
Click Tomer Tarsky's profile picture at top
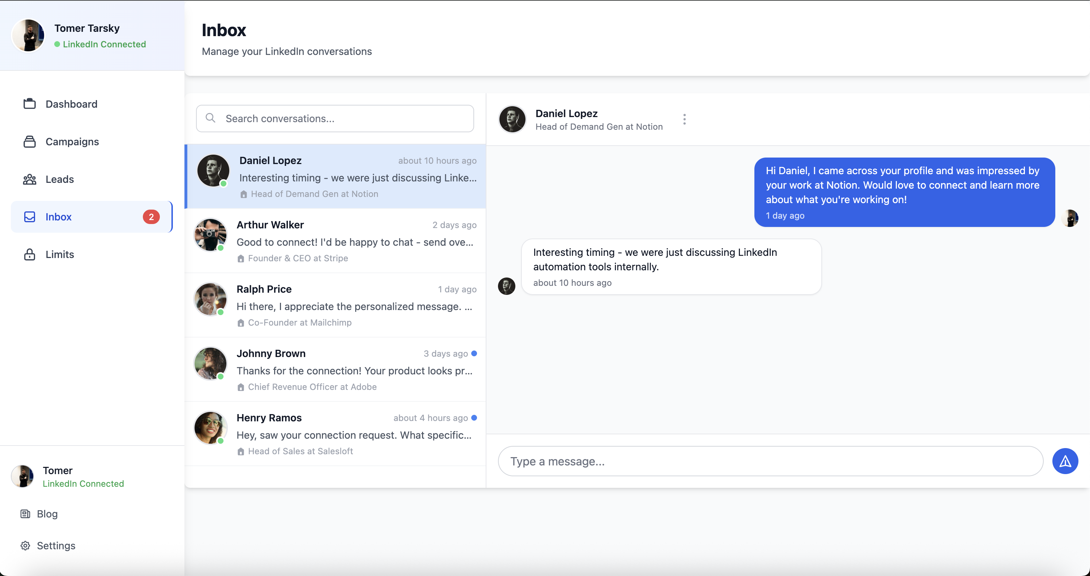(28, 35)
